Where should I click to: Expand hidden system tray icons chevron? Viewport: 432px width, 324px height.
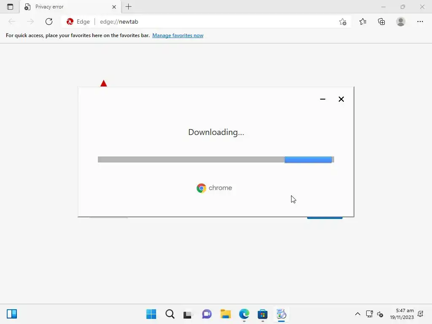[x=358, y=314]
